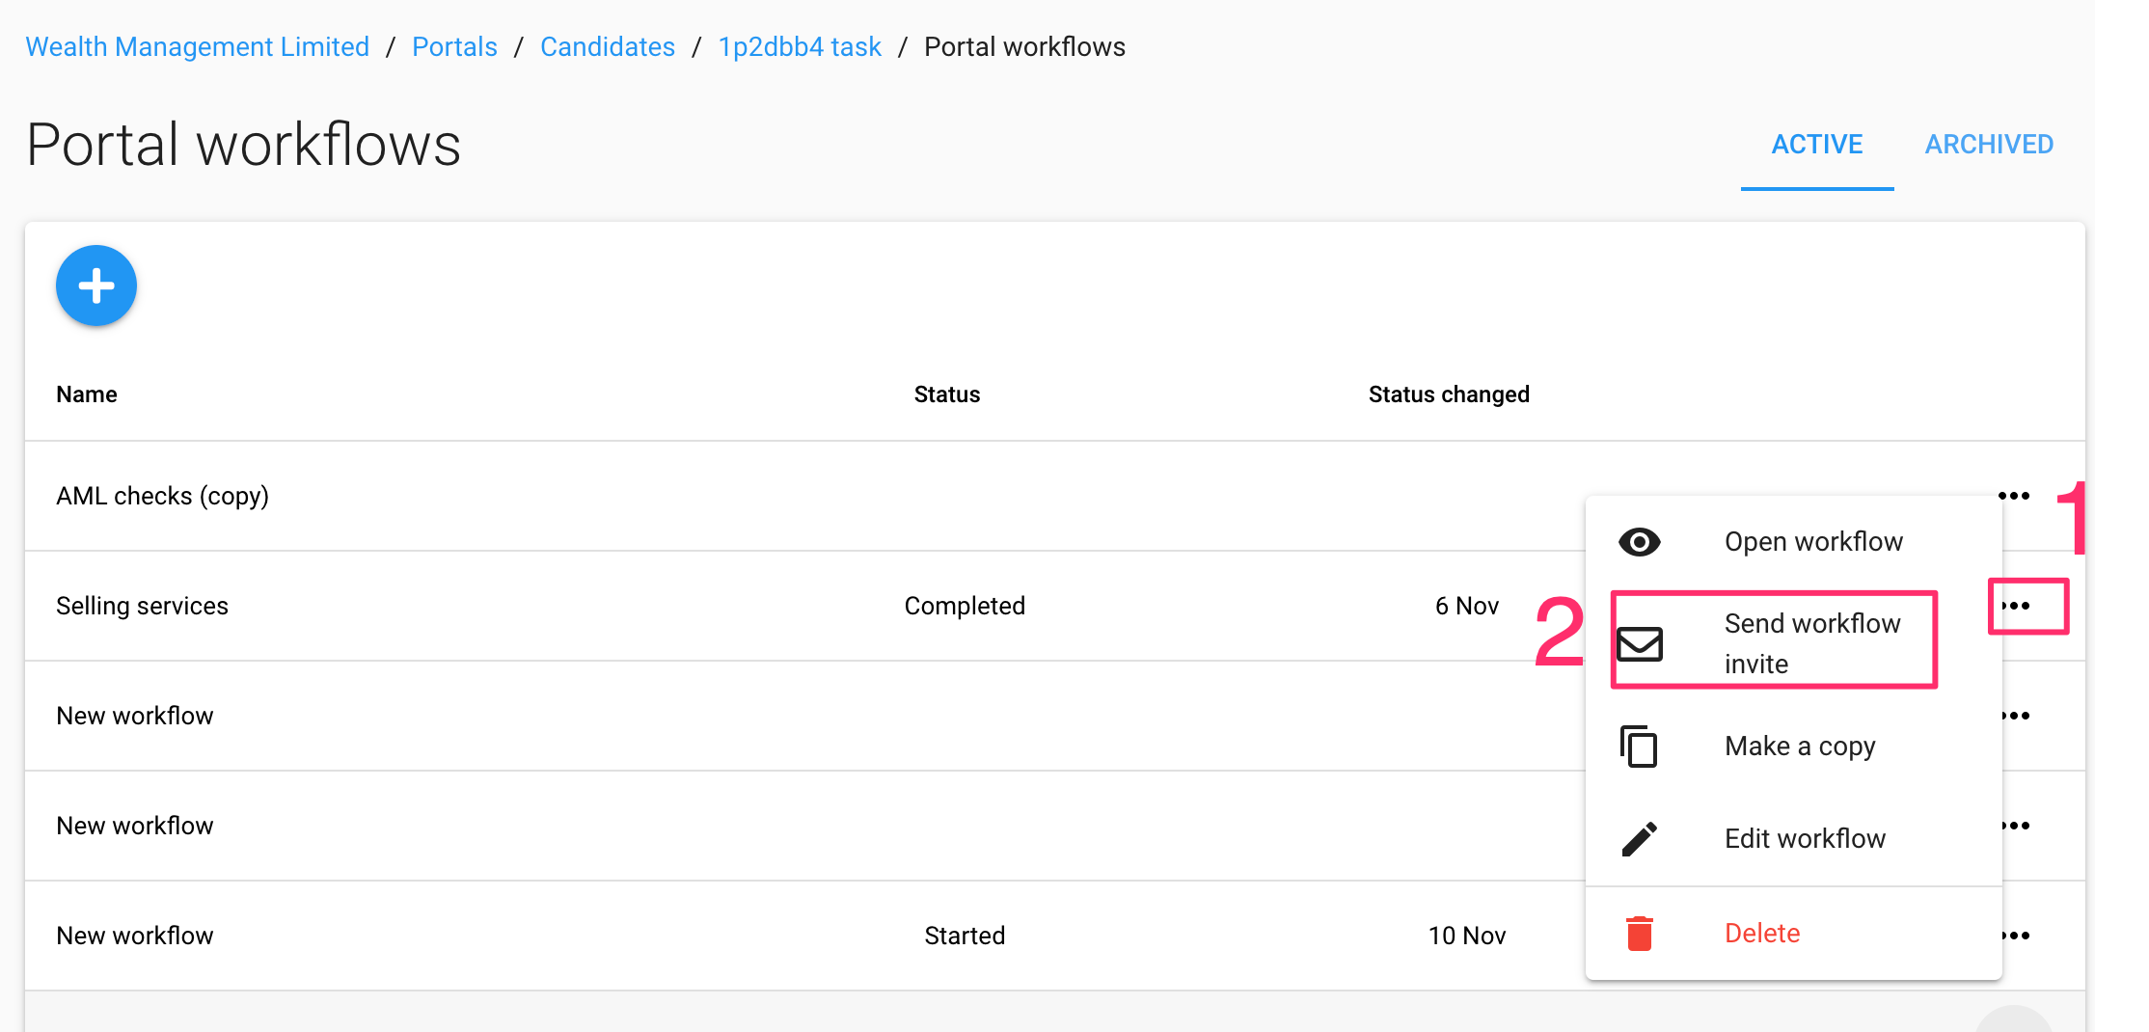Select Open workflow menu entry
This screenshot has width=2149, height=1032.
(1812, 542)
